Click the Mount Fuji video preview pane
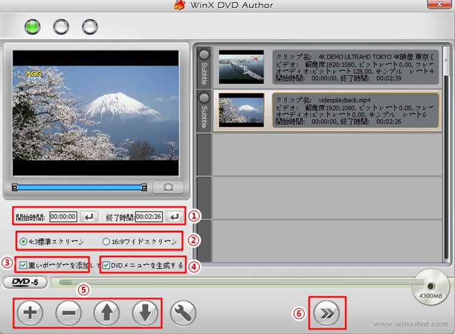455x334 pixels. [96, 113]
